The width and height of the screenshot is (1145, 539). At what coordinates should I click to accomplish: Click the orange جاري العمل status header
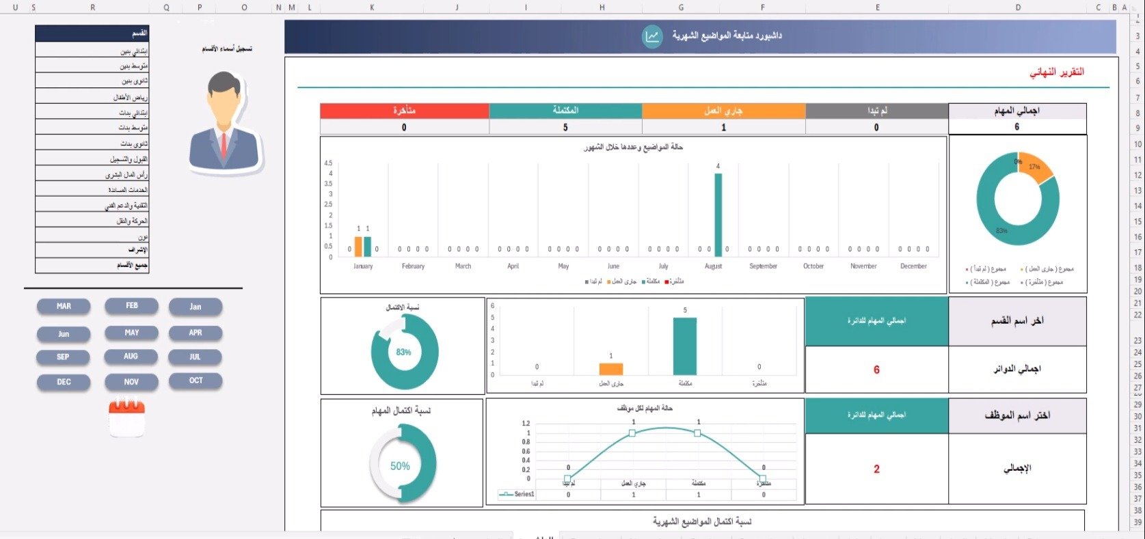[x=723, y=111]
